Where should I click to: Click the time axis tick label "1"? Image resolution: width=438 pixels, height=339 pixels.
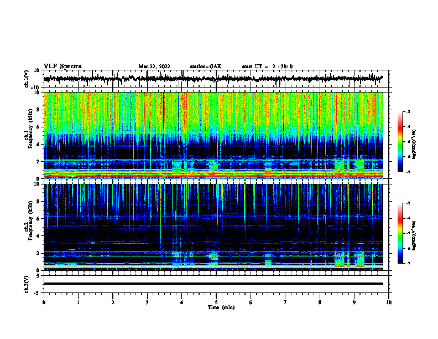(78, 302)
